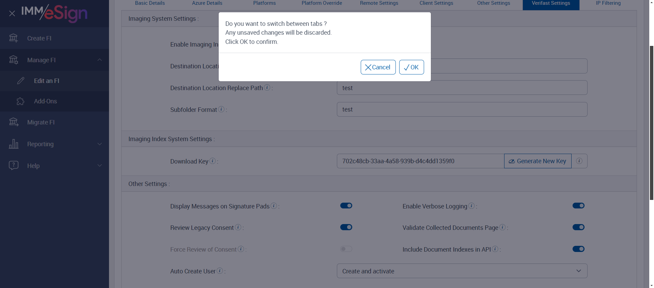Open the Other Settings tab
Image resolution: width=654 pixels, height=288 pixels.
pos(494,3)
